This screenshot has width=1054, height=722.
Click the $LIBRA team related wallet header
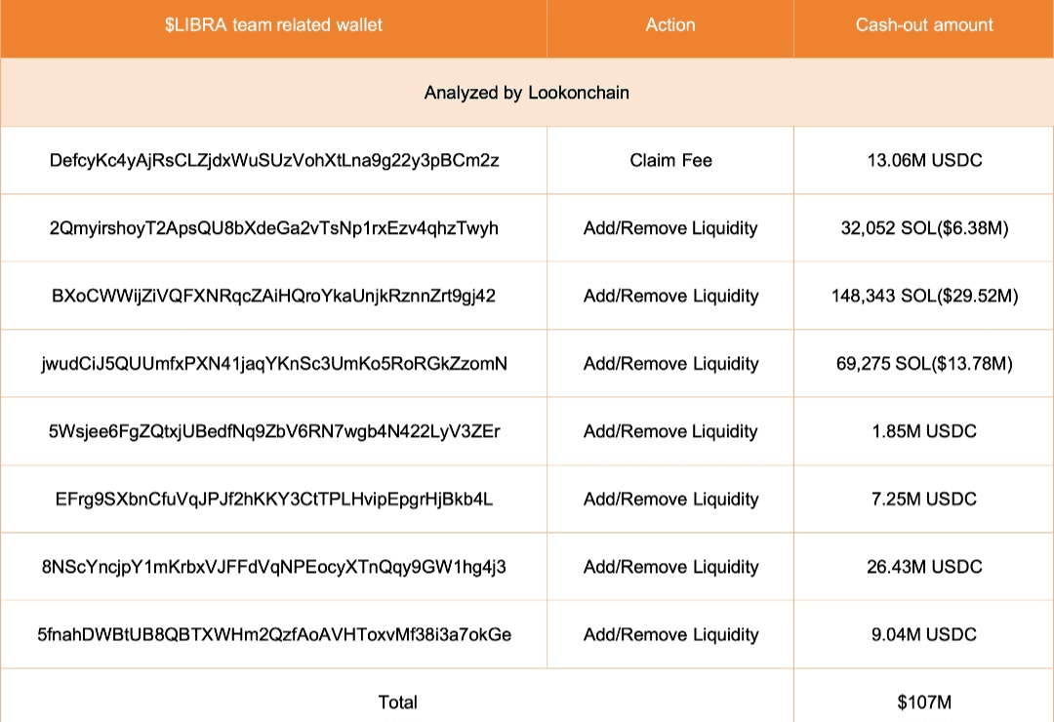[x=273, y=24]
